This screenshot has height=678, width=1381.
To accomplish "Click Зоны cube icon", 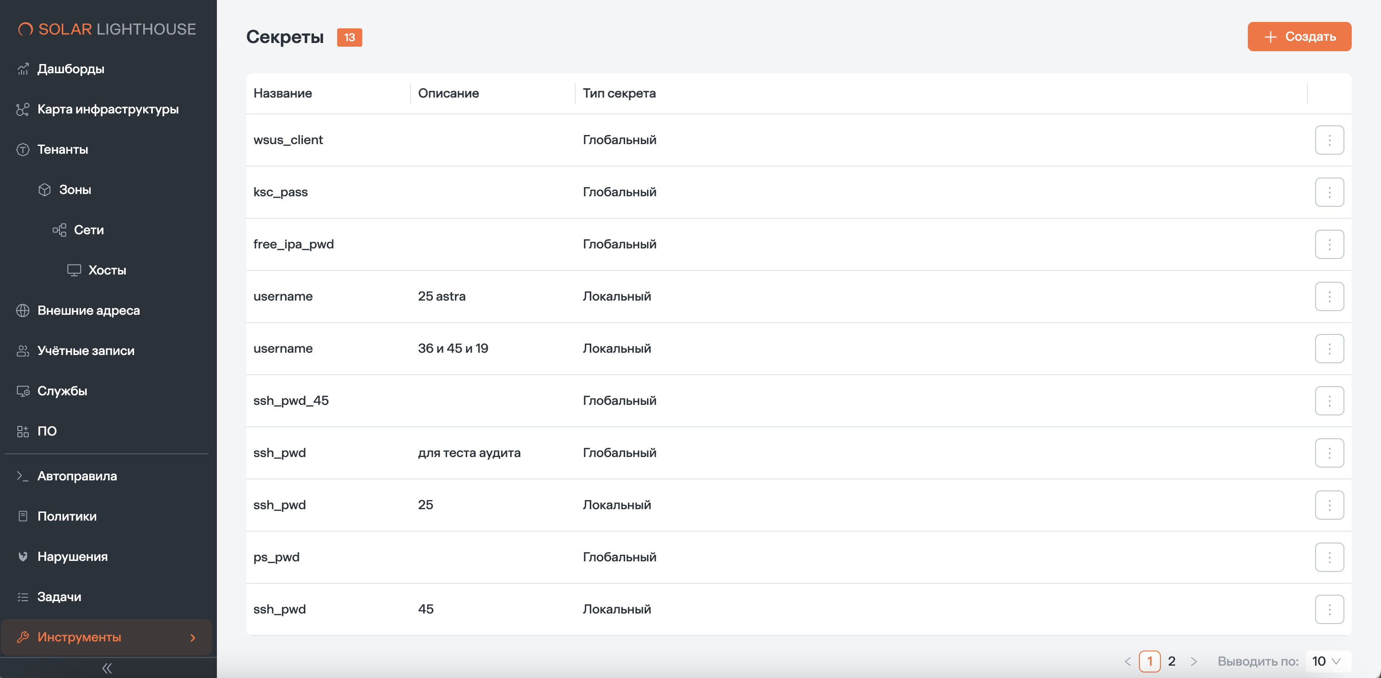I will click(x=44, y=190).
